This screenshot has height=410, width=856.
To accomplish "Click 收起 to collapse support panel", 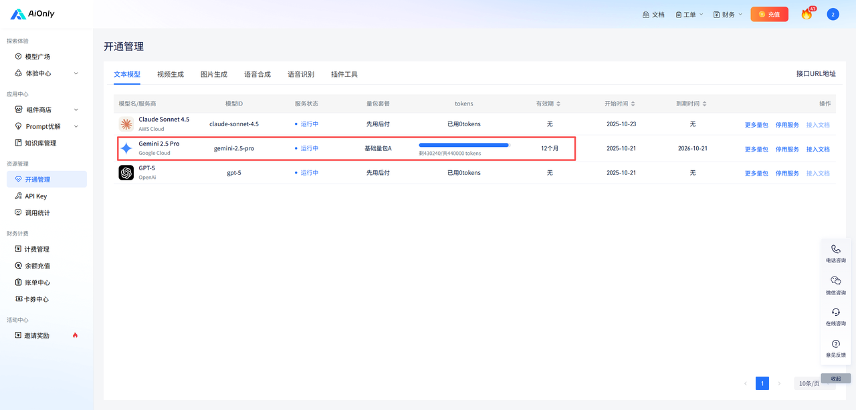I will pyautogui.click(x=836, y=379).
